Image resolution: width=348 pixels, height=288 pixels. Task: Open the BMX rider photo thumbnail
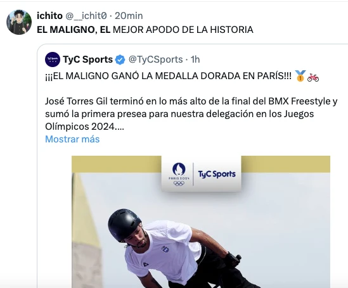click(201, 222)
